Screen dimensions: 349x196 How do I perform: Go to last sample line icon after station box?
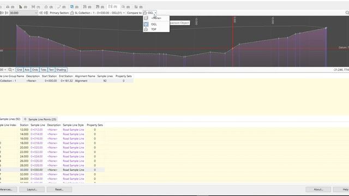coord(46,13)
